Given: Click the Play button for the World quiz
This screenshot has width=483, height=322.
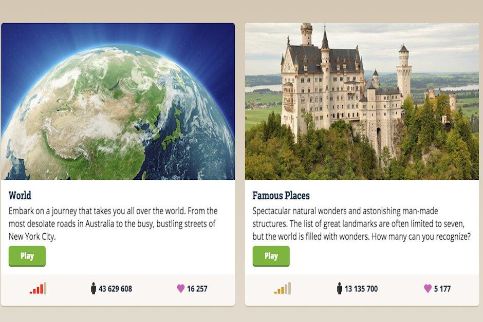Looking at the screenshot, I should pos(27,256).
